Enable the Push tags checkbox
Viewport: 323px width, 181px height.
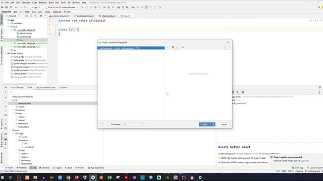coord(109,124)
